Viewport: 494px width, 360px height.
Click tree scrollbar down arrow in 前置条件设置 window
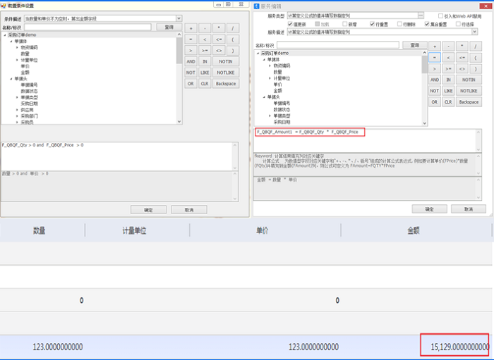coord(179,121)
